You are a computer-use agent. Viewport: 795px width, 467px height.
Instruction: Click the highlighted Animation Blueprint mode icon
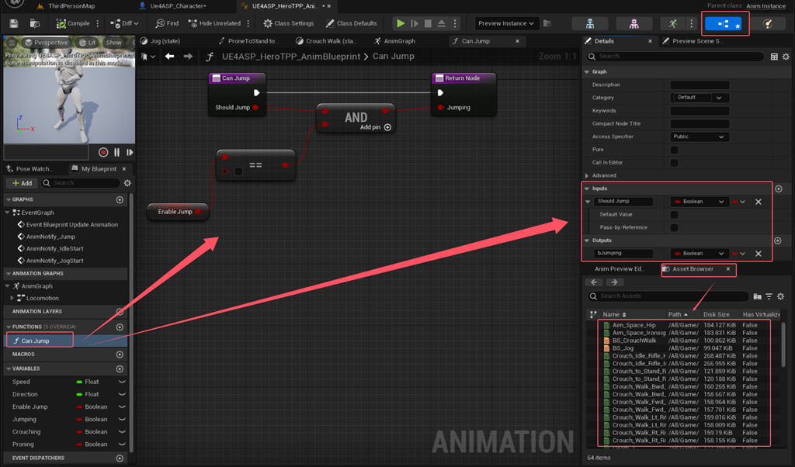click(724, 23)
